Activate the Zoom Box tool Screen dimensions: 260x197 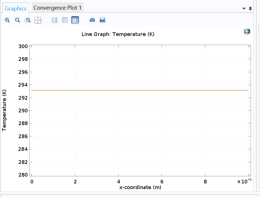coord(28,20)
